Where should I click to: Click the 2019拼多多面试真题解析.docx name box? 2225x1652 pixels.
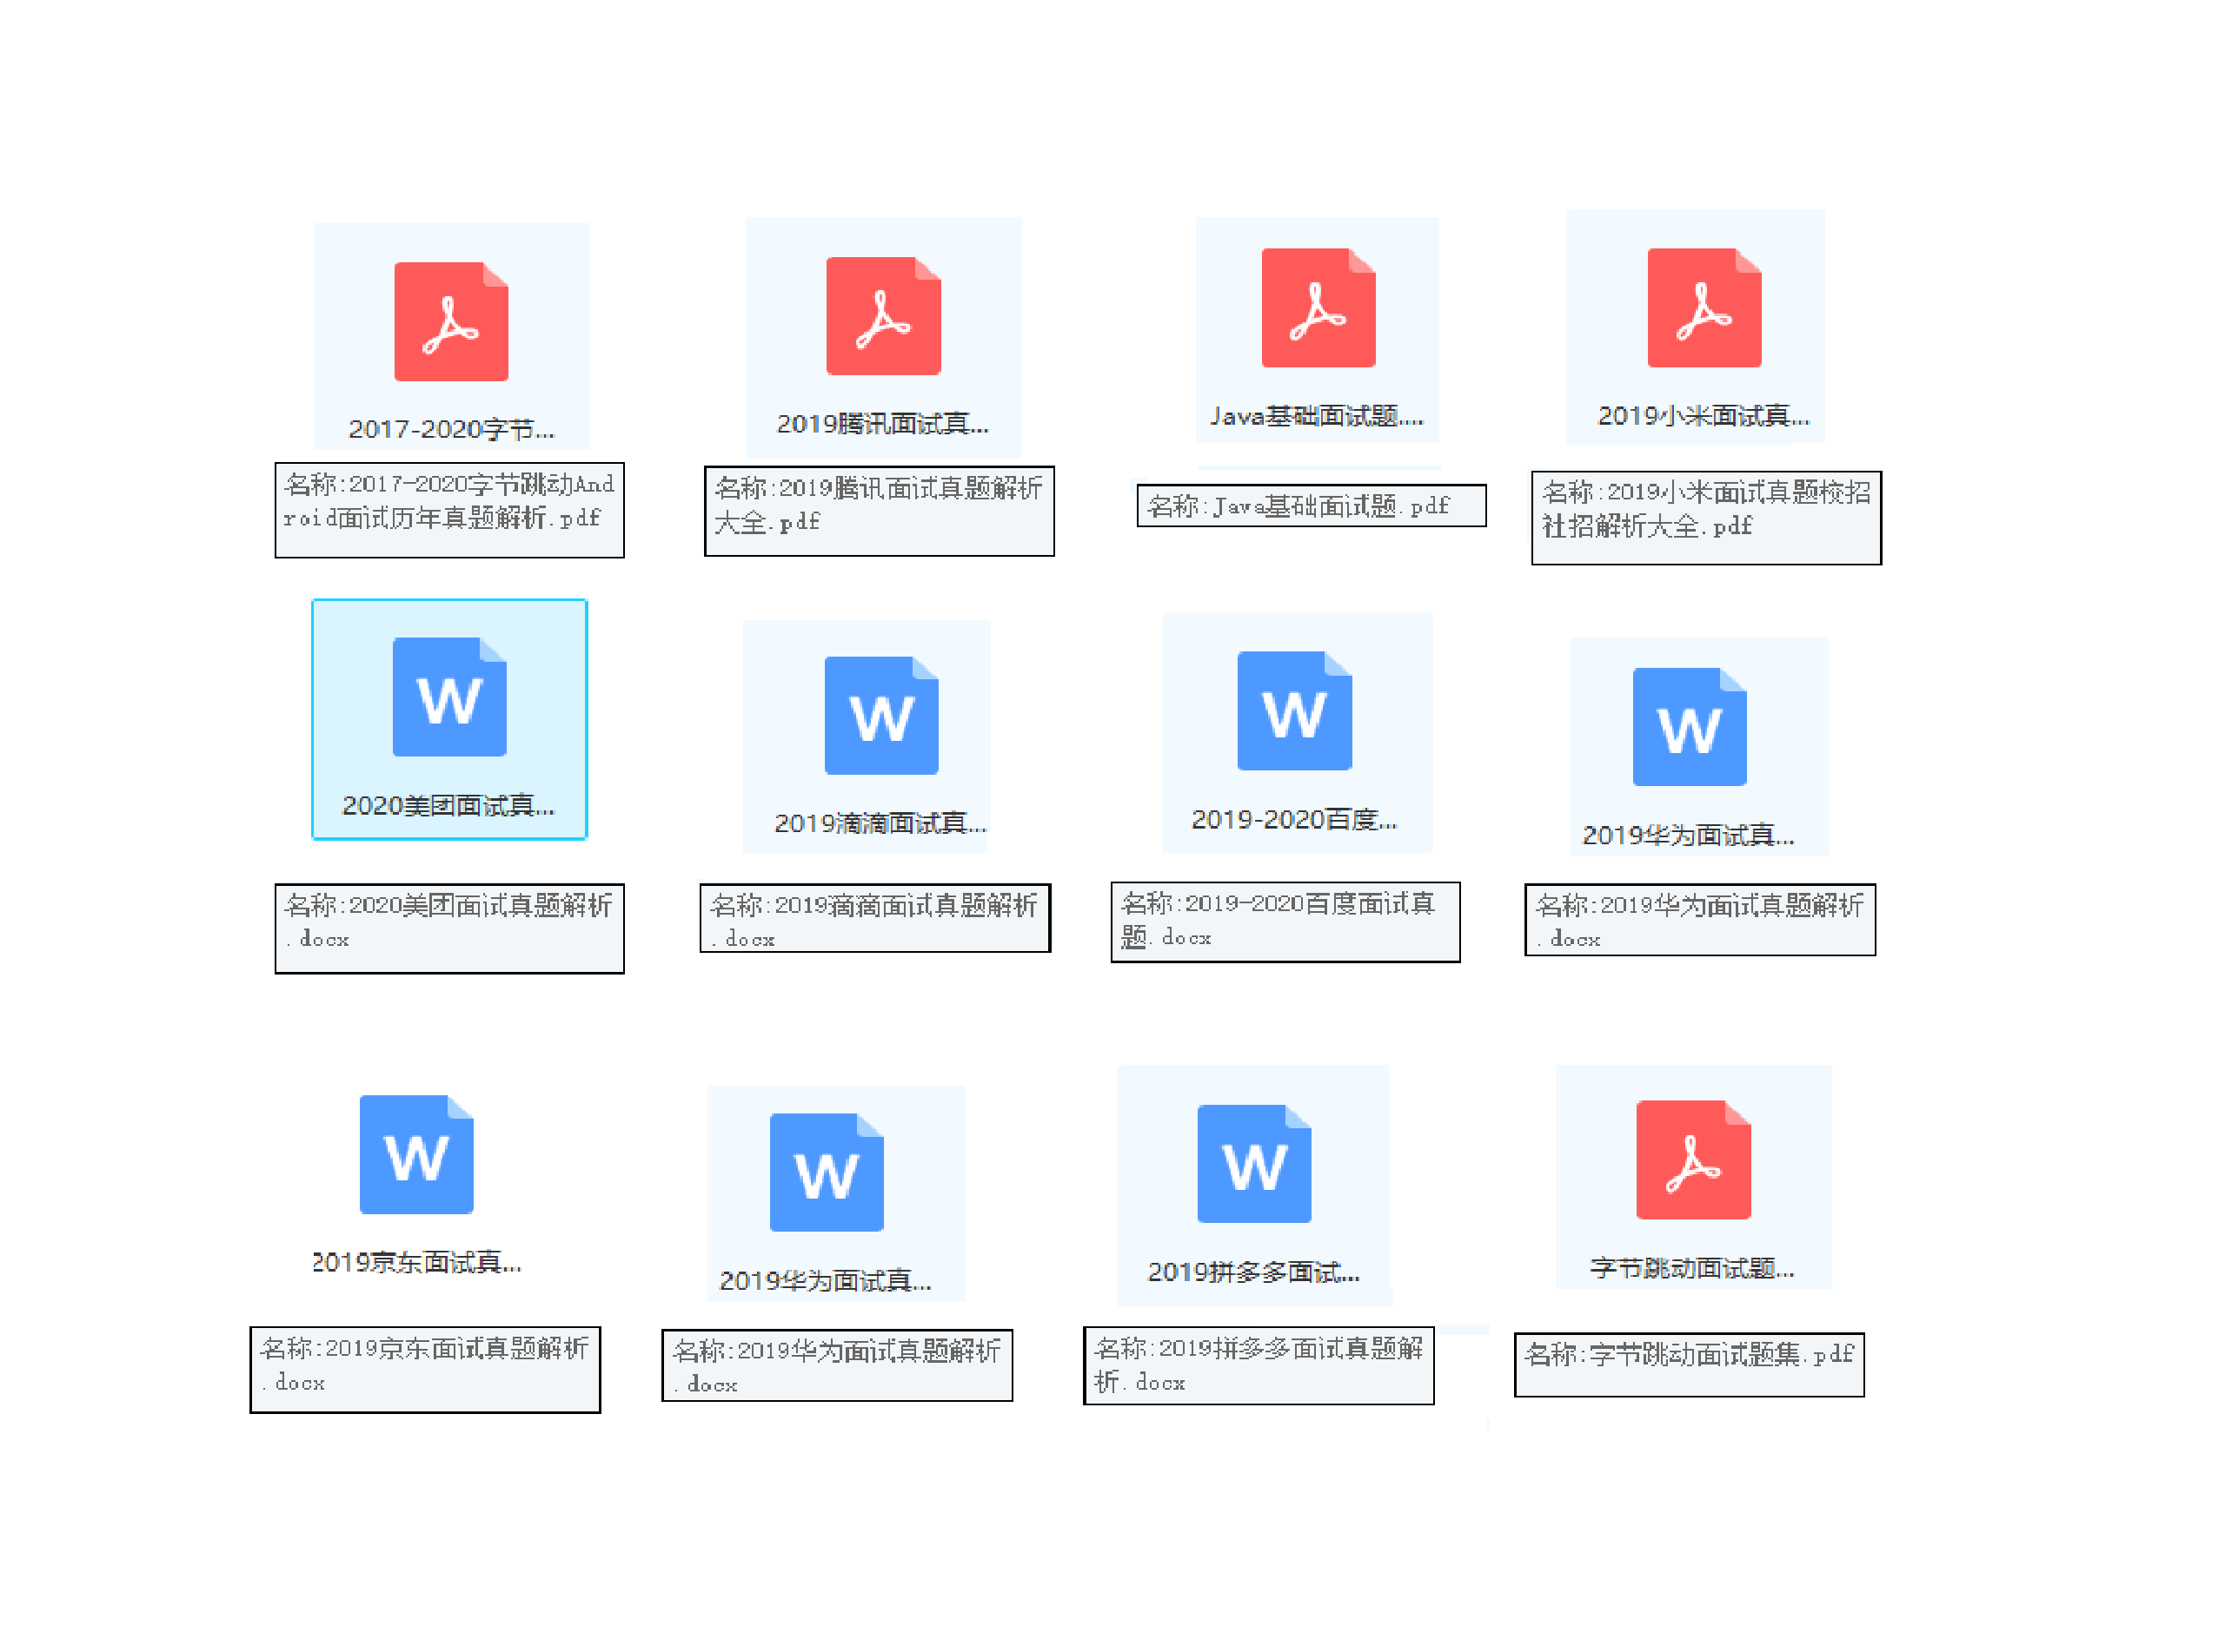tap(1258, 1365)
